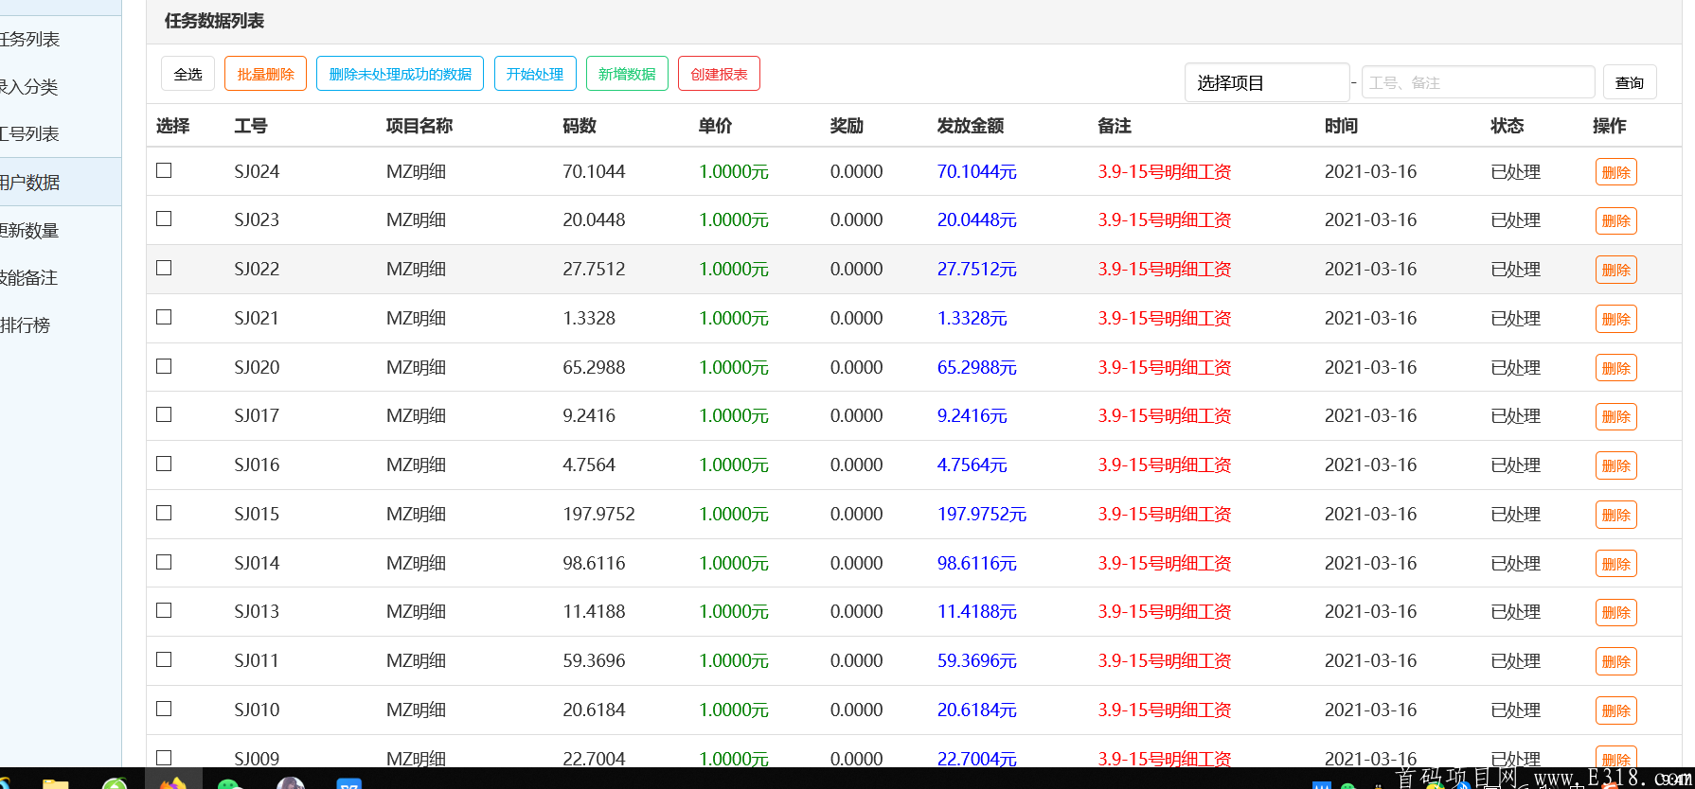Tick the checkbox for row SJ011
Image resolution: width=1695 pixels, height=789 pixels.
[x=164, y=659]
